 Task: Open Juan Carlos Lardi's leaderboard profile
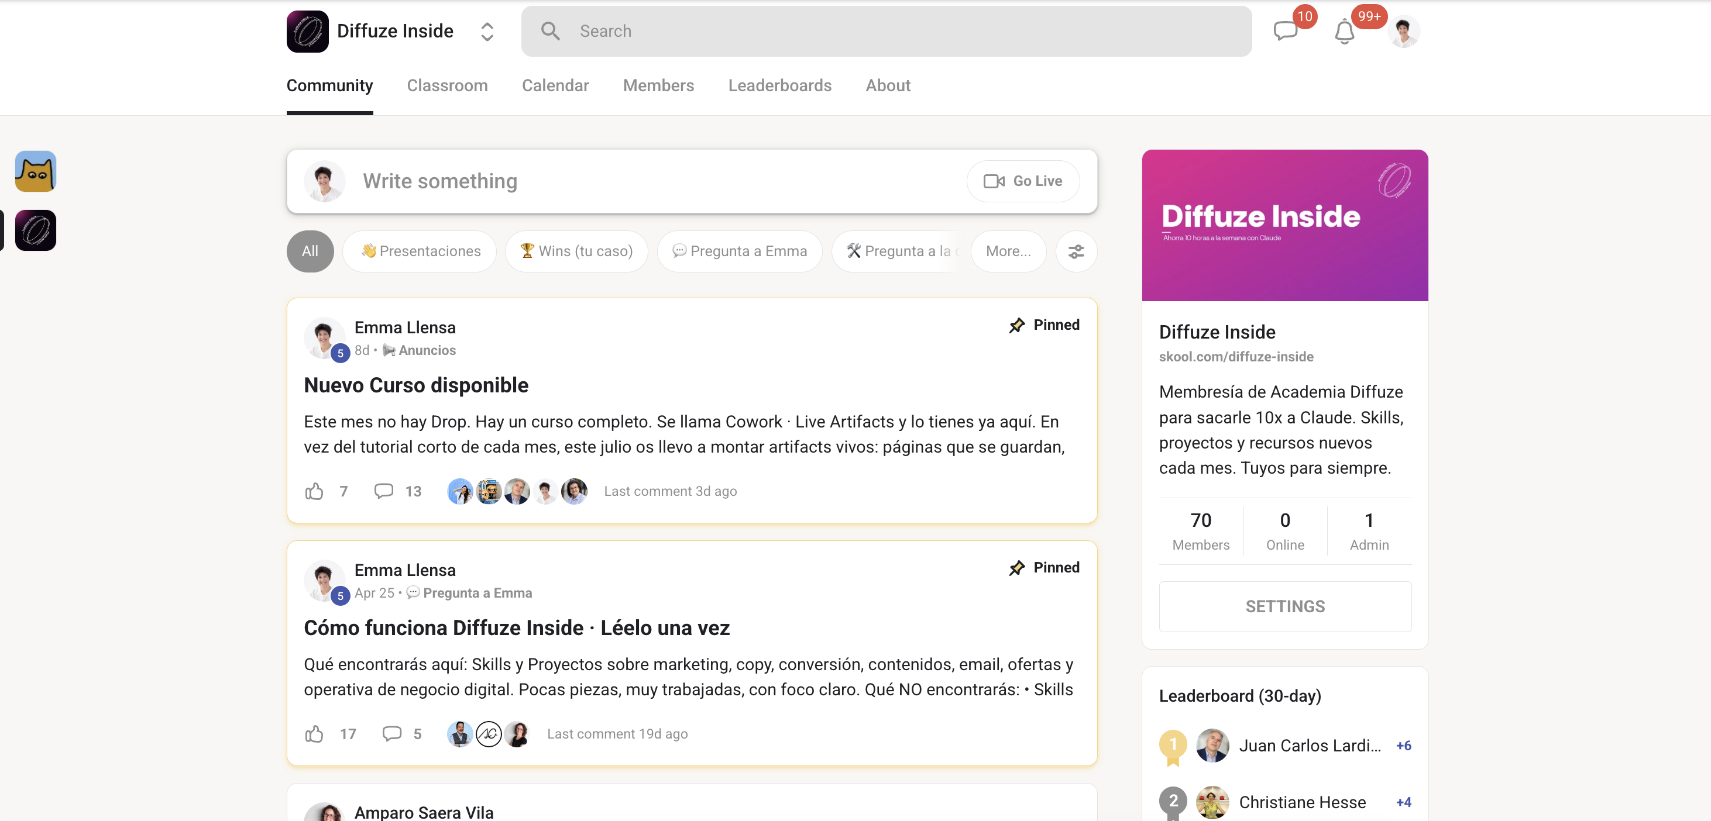[x=1310, y=746]
